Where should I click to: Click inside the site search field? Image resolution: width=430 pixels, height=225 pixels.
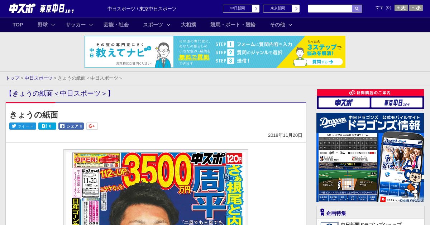pos(330,9)
